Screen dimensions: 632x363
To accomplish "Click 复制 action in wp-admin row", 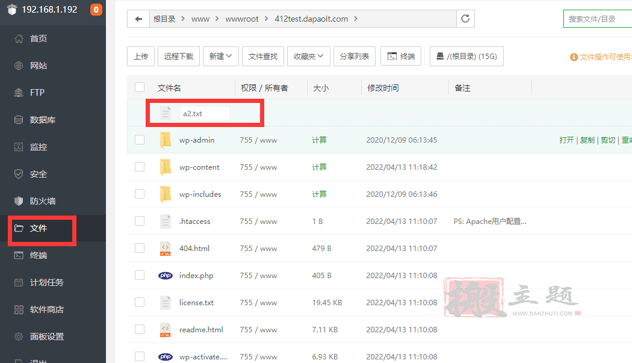I will pos(587,140).
